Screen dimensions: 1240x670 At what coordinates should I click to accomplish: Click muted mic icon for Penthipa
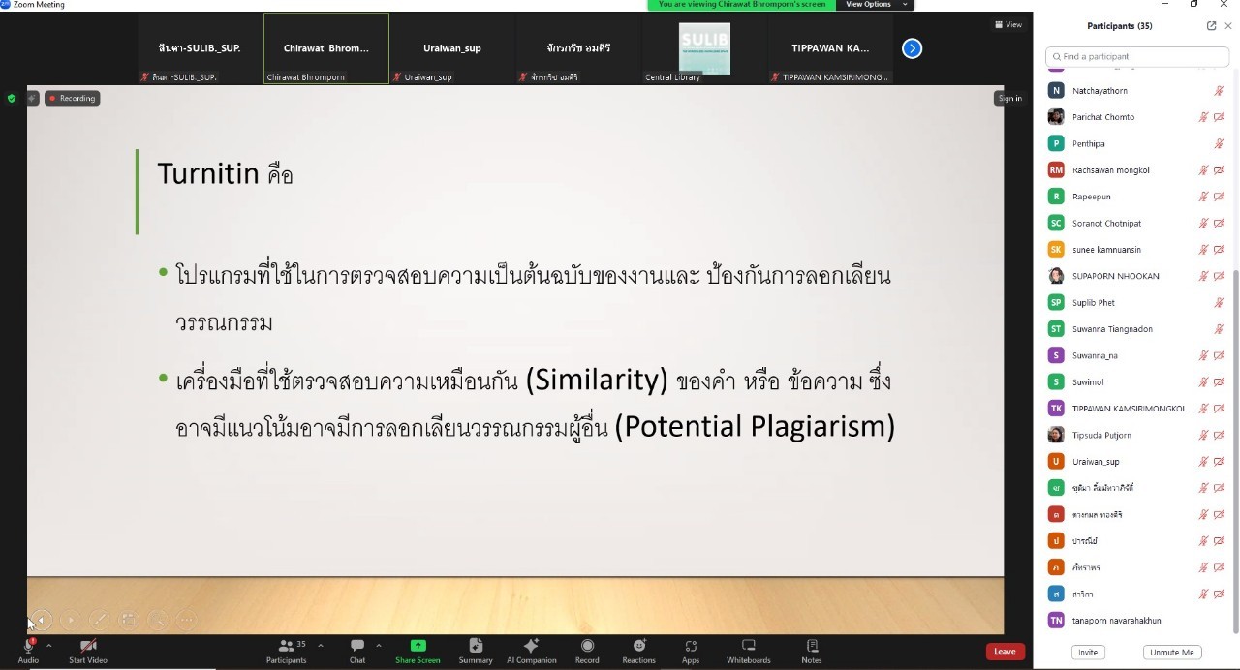[x=1220, y=143]
